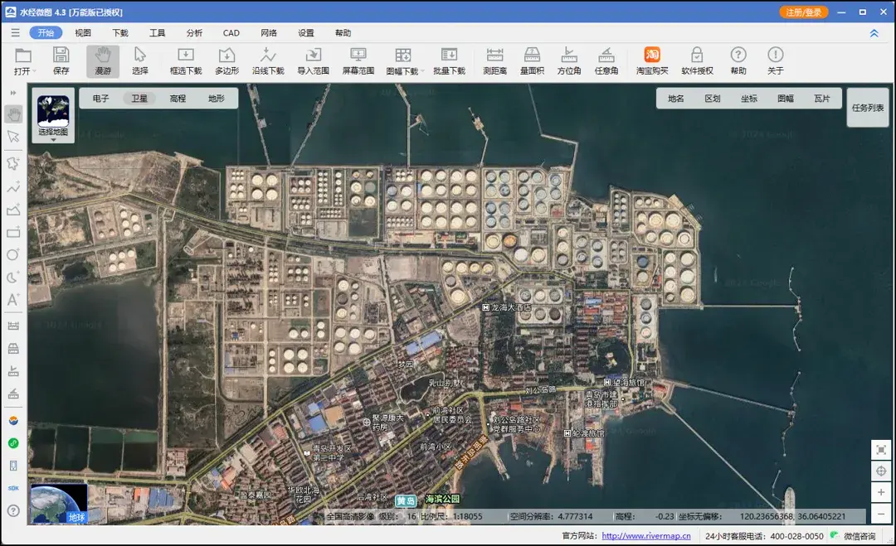Switch to the CAD menu tab
The image size is (896, 546).
pos(231,32)
